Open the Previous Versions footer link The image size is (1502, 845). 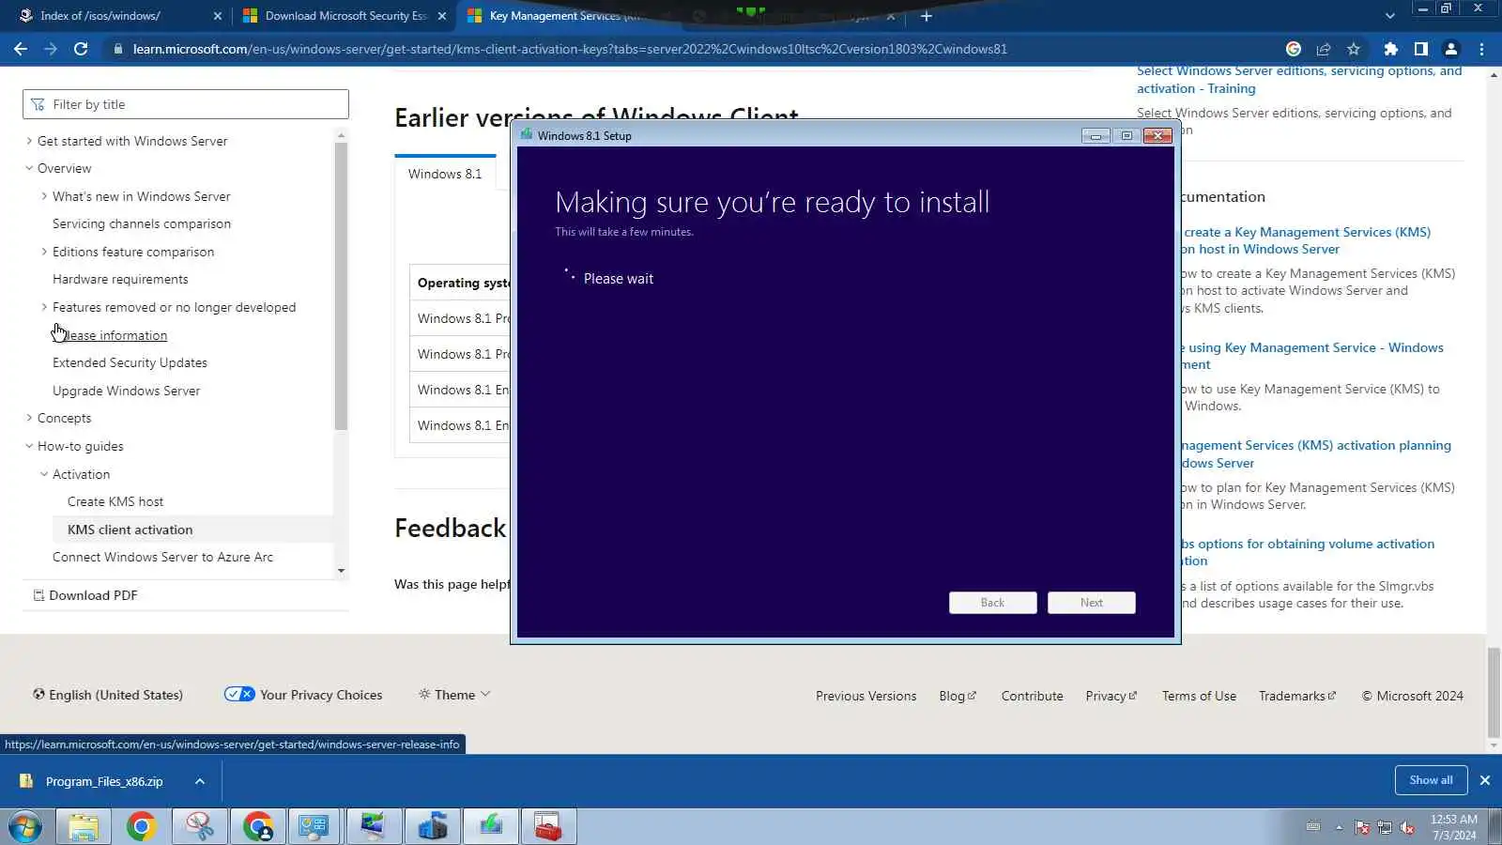(866, 696)
